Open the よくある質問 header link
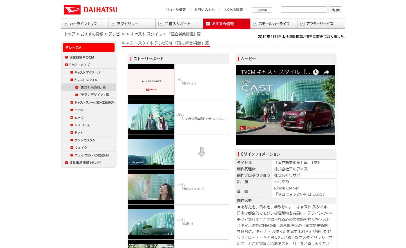The width and height of the screenshot is (406, 248). point(233,10)
